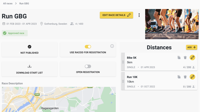Image resolution: width=200 pixels, height=112 pixels.
Task: Click the Edit Race Details button
Action: pyautogui.click(x=117, y=15)
